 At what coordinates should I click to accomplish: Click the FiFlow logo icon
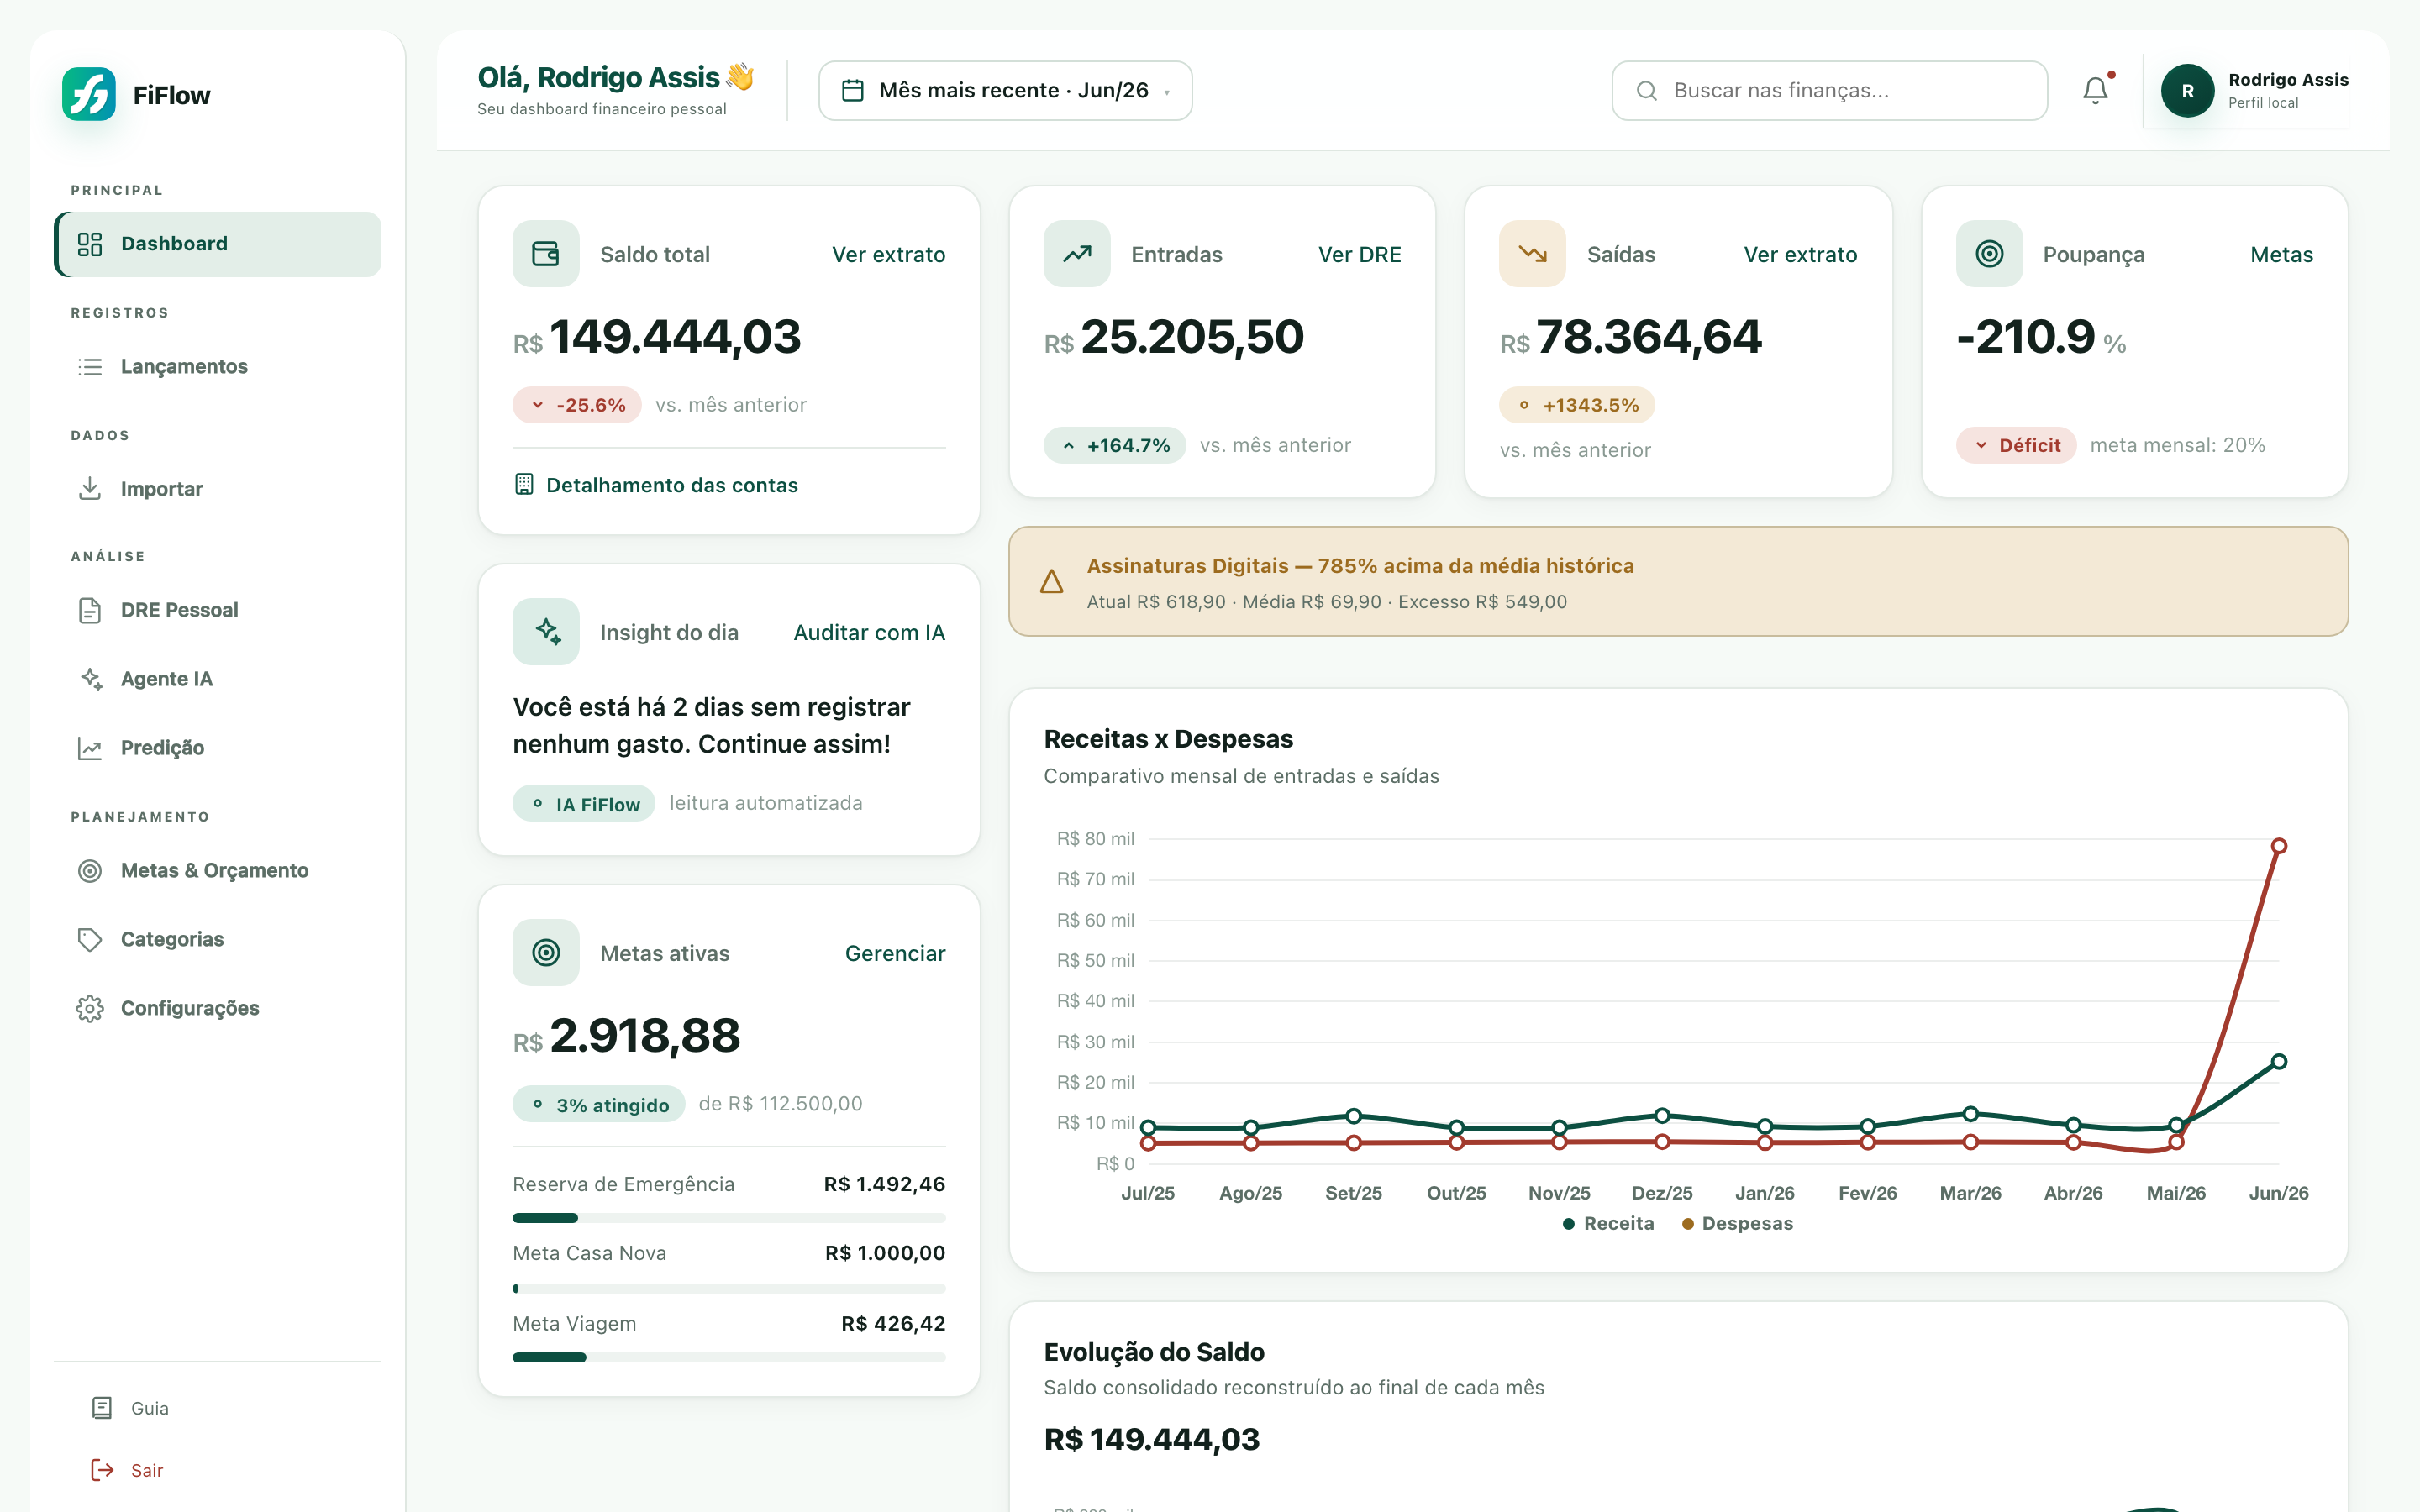[89, 94]
